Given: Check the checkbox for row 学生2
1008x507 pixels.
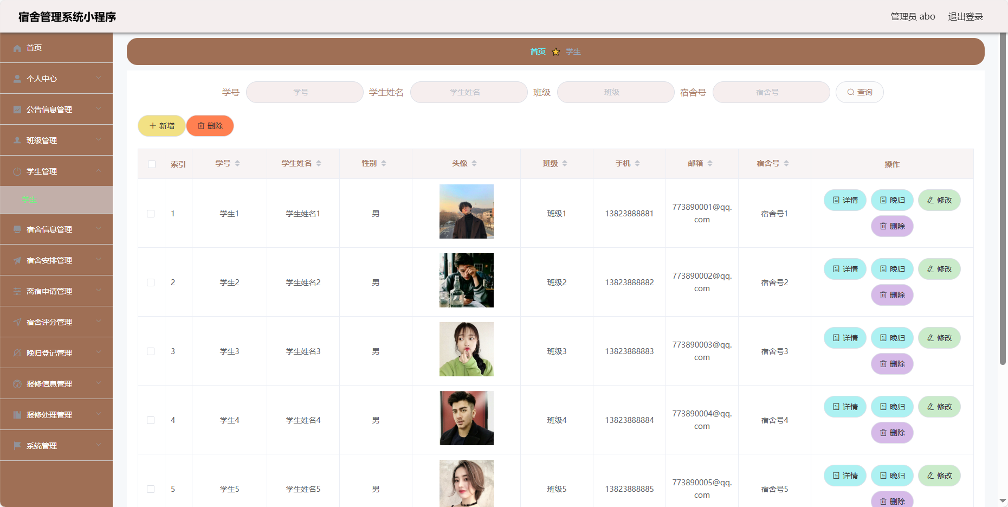Looking at the screenshot, I should 151,283.
